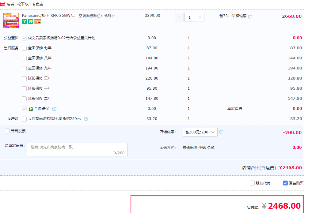The image size is (312, 213).
Task: Check 延长保修 三年 option
Action: (x=24, y=79)
